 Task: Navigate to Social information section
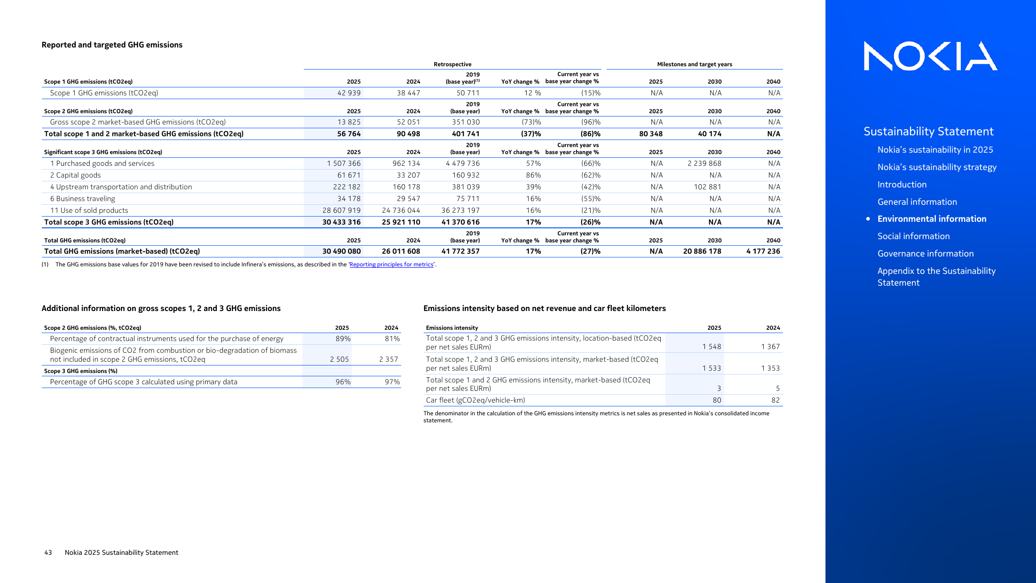point(913,236)
